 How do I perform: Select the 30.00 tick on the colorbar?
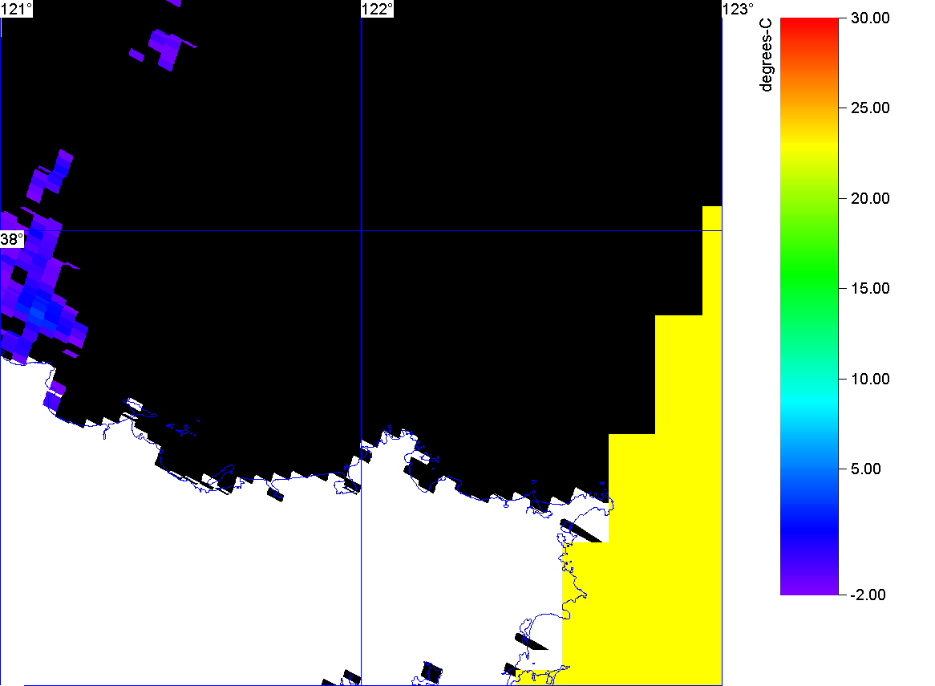869,18
